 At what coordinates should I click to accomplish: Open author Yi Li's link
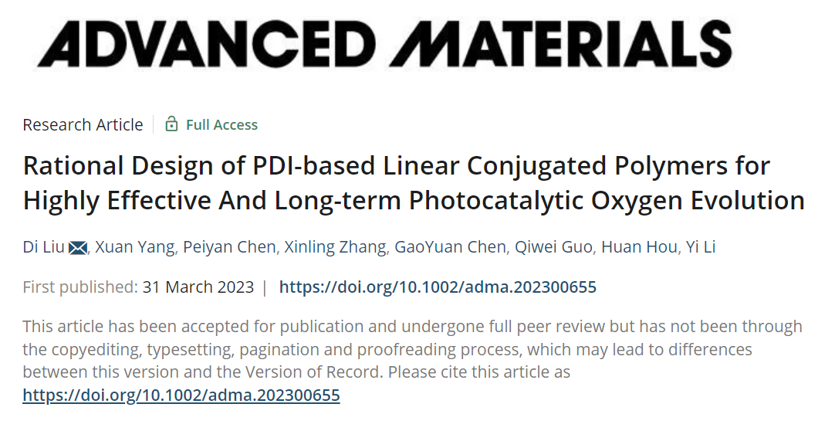pos(701,247)
